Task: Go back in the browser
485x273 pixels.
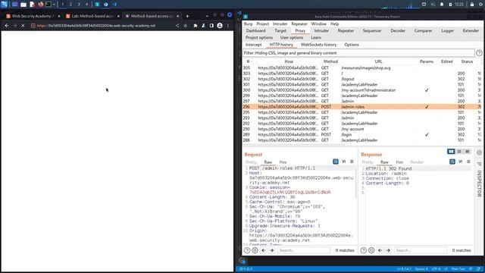Action: coord(7,26)
